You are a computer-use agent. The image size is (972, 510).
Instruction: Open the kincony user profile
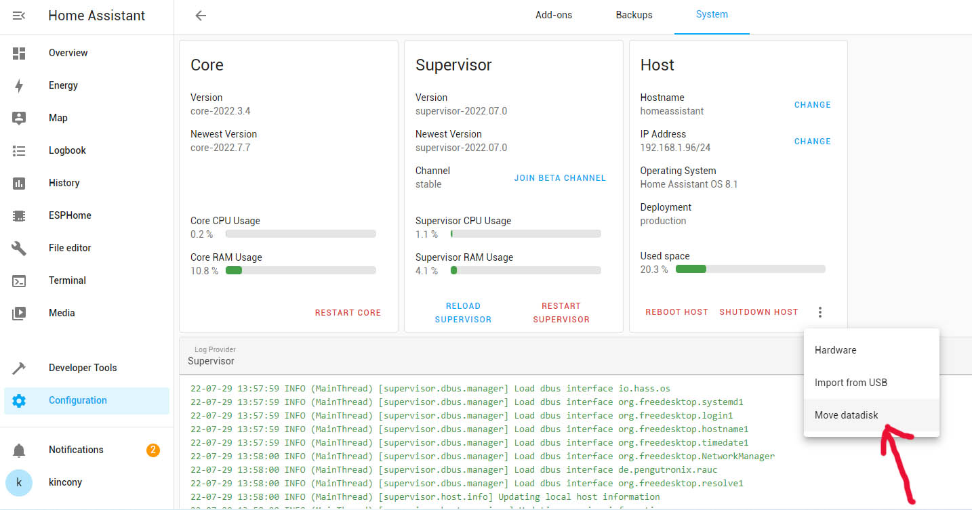tap(65, 483)
